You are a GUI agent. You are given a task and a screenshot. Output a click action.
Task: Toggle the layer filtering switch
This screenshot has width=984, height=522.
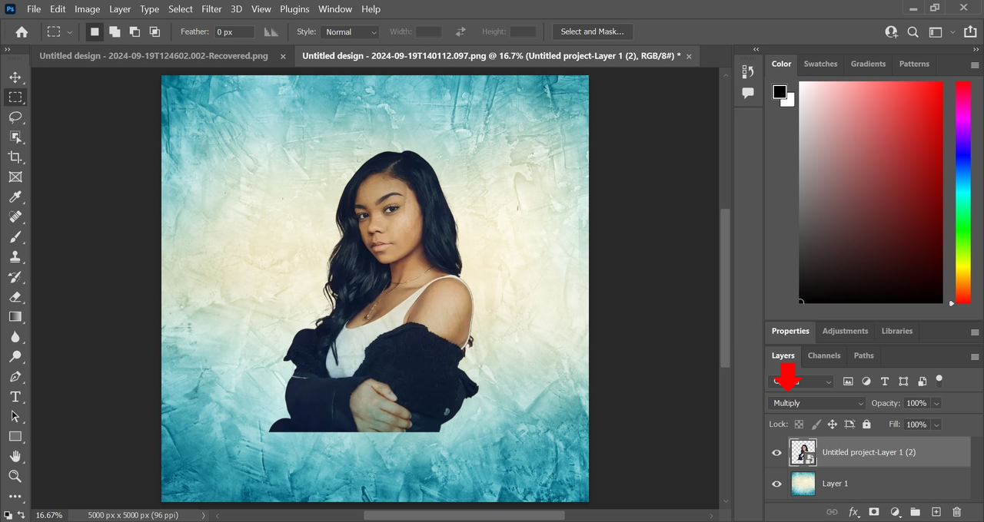tap(939, 379)
